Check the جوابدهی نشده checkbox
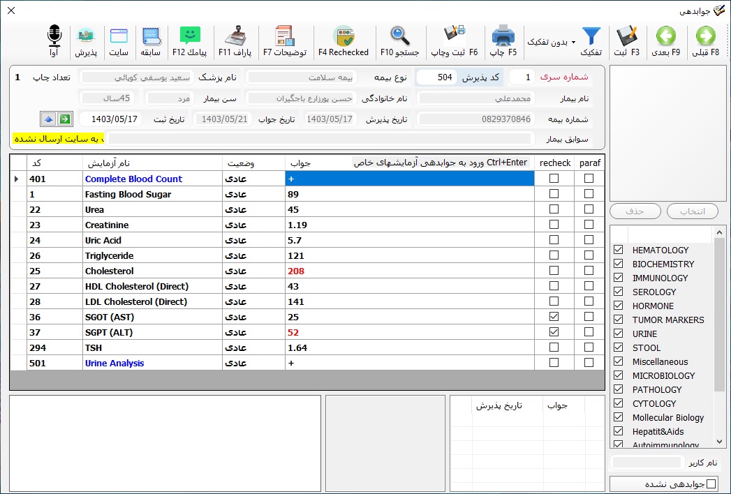Screen dimensions: 731x494 point(711,484)
